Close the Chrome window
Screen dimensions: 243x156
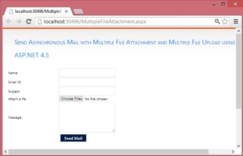(235, 4)
